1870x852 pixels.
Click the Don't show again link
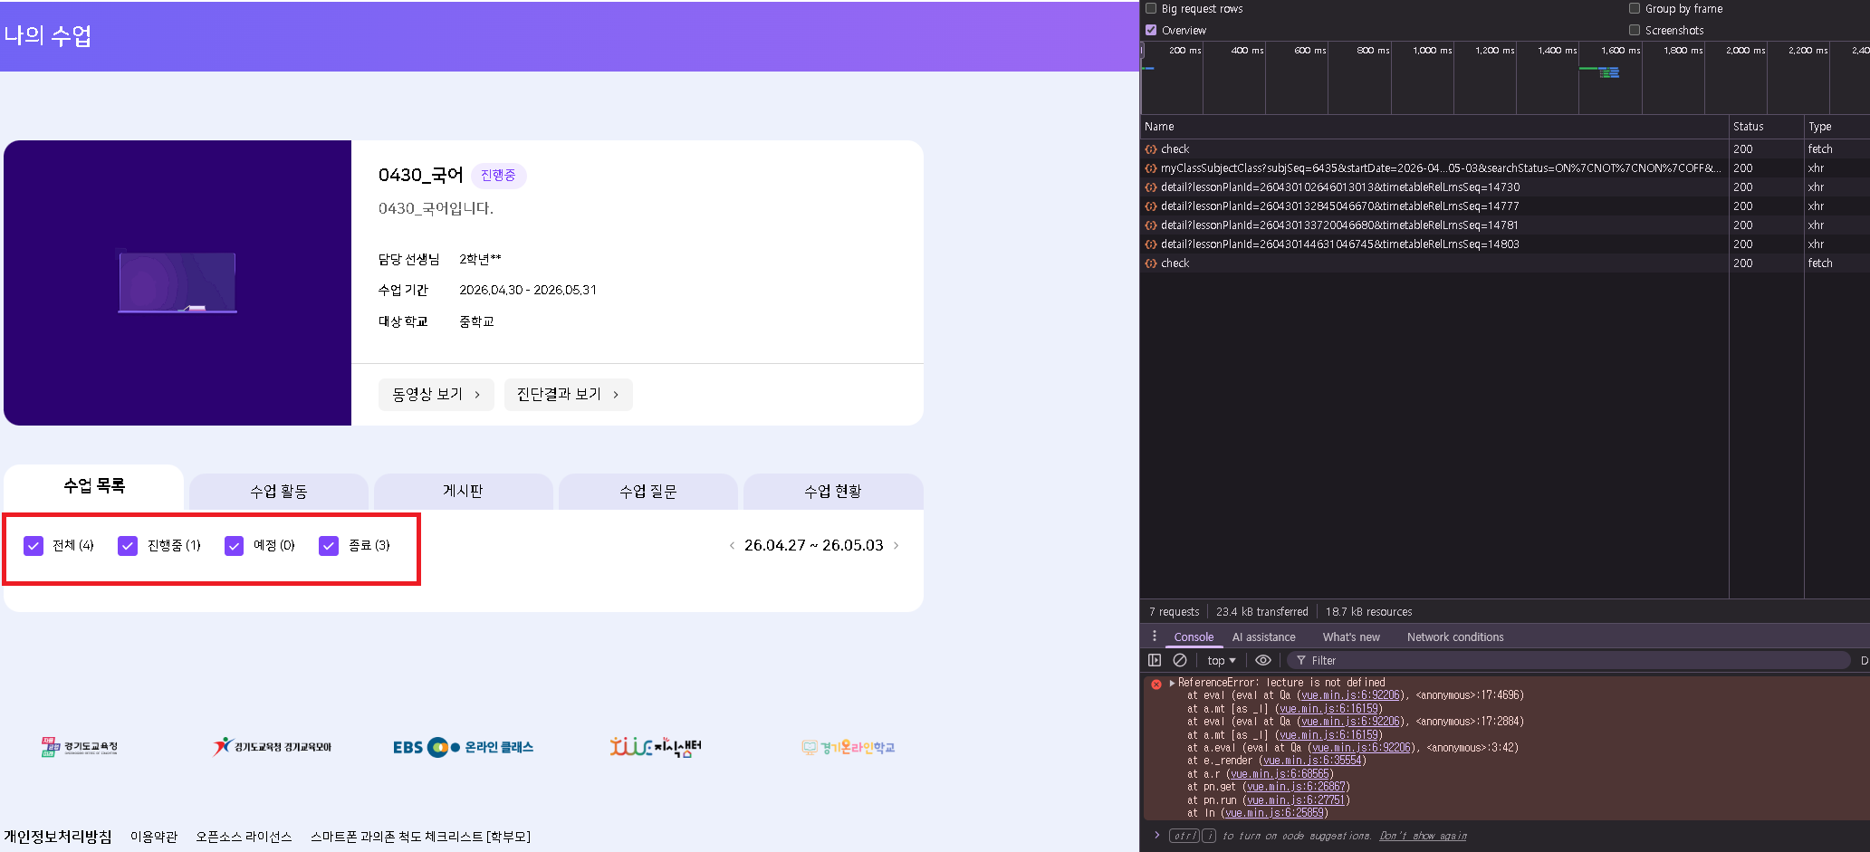(x=1423, y=836)
